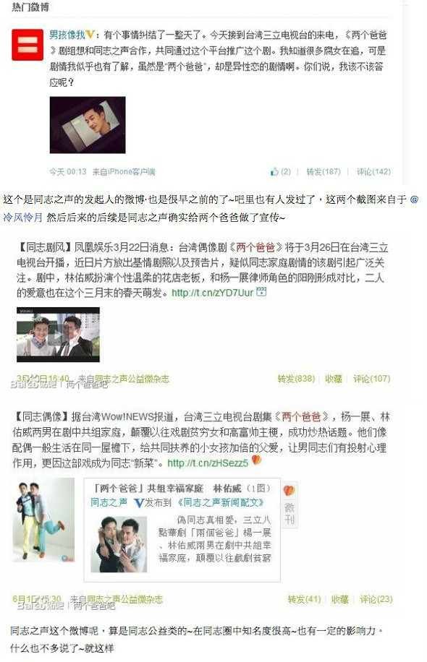The width and height of the screenshot is (427, 662).
Task: Open 评论(142) comments on the first post
Action: click(x=373, y=171)
